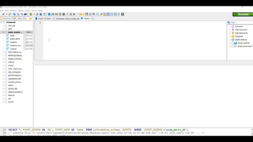Click the SQL functions lightning icon

click(233, 30)
